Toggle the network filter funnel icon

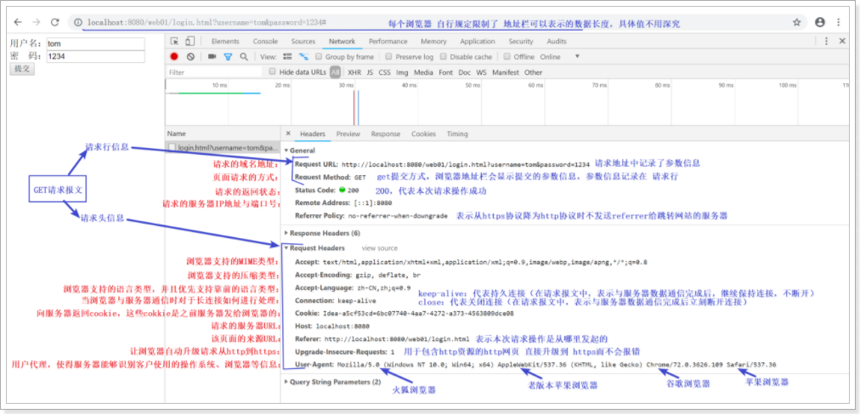228,56
